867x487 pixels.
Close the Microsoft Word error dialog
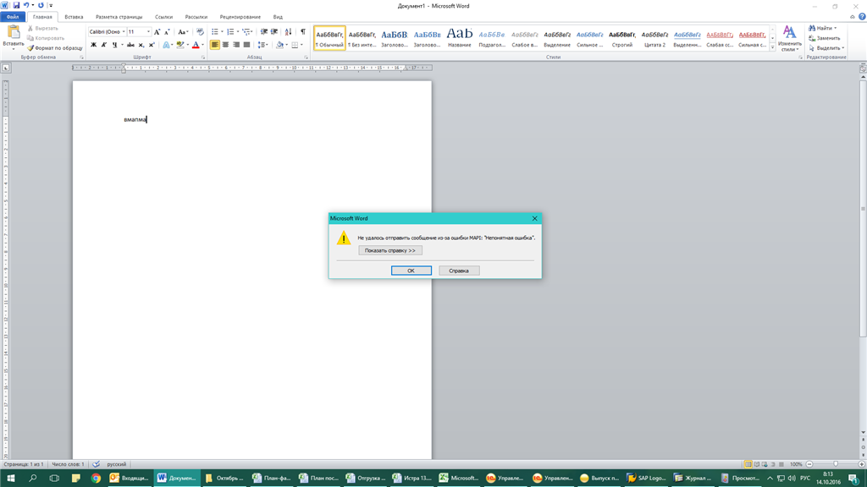(535, 219)
